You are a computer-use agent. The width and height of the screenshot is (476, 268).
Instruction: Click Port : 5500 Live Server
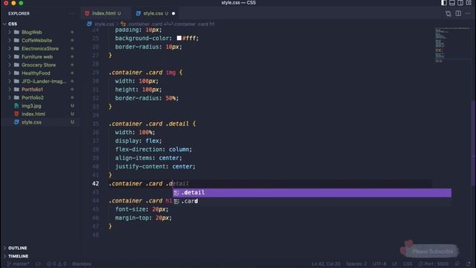coord(434,264)
